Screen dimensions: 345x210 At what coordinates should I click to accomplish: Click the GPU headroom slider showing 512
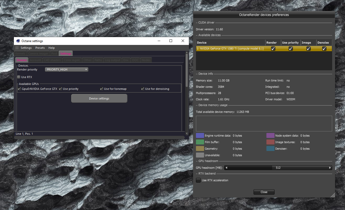coord(278,168)
